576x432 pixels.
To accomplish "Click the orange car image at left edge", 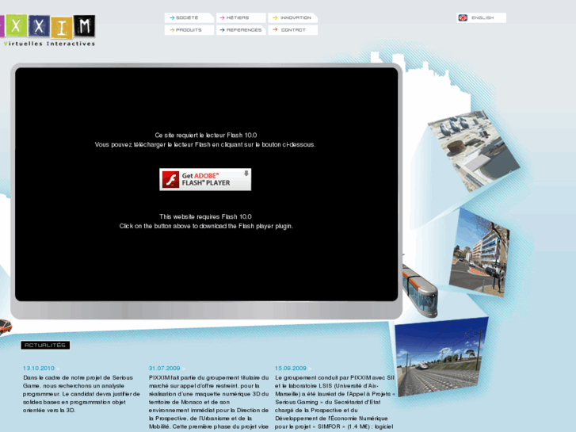I will pos(6,327).
